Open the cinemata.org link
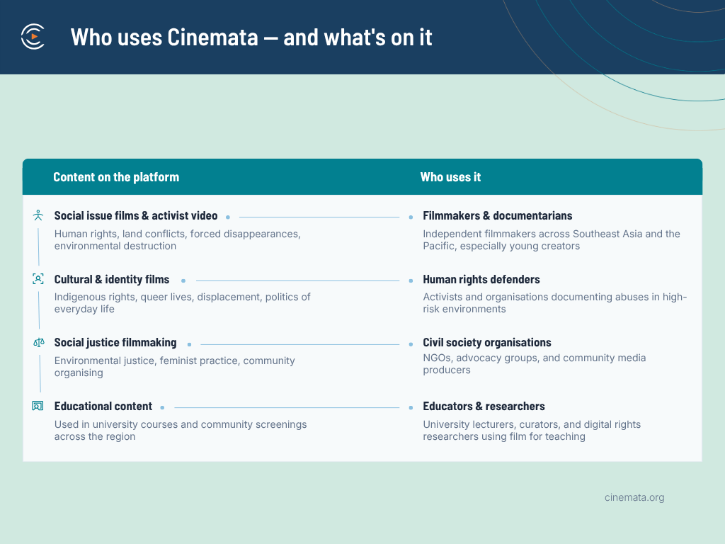 (634, 497)
